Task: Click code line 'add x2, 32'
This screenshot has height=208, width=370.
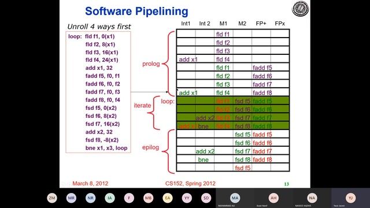Action: [x=99, y=132]
